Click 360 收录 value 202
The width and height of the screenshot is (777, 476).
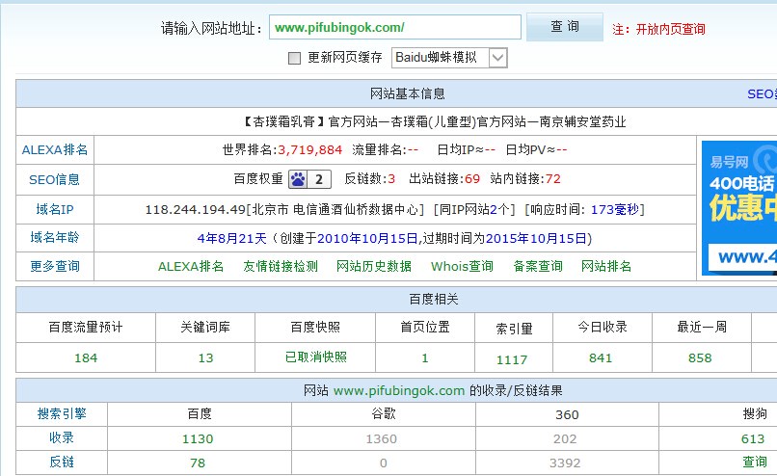tap(565, 438)
